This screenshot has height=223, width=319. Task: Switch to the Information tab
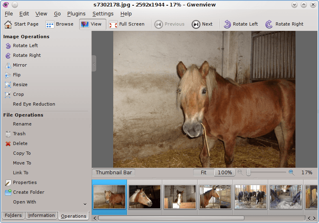point(41,216)
